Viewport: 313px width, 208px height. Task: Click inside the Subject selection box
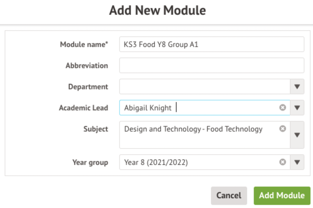pyautogui.click(x=200, y=139)
